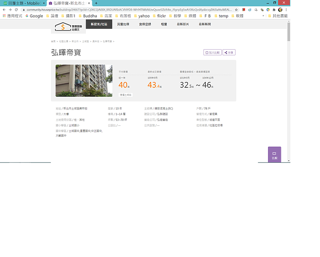320x257 pixels.
Task: Open the Google bookmark
Action: pyautogui.click(x=34, y=16)
